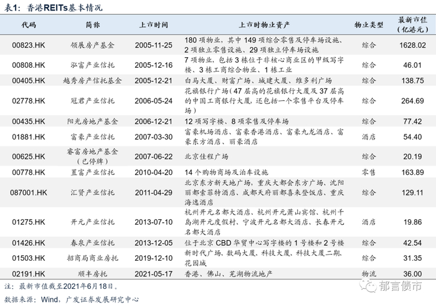Click the name 富豪产业信托
The image size is (436, 305).
pyautogui.click(x=93, y=137)
